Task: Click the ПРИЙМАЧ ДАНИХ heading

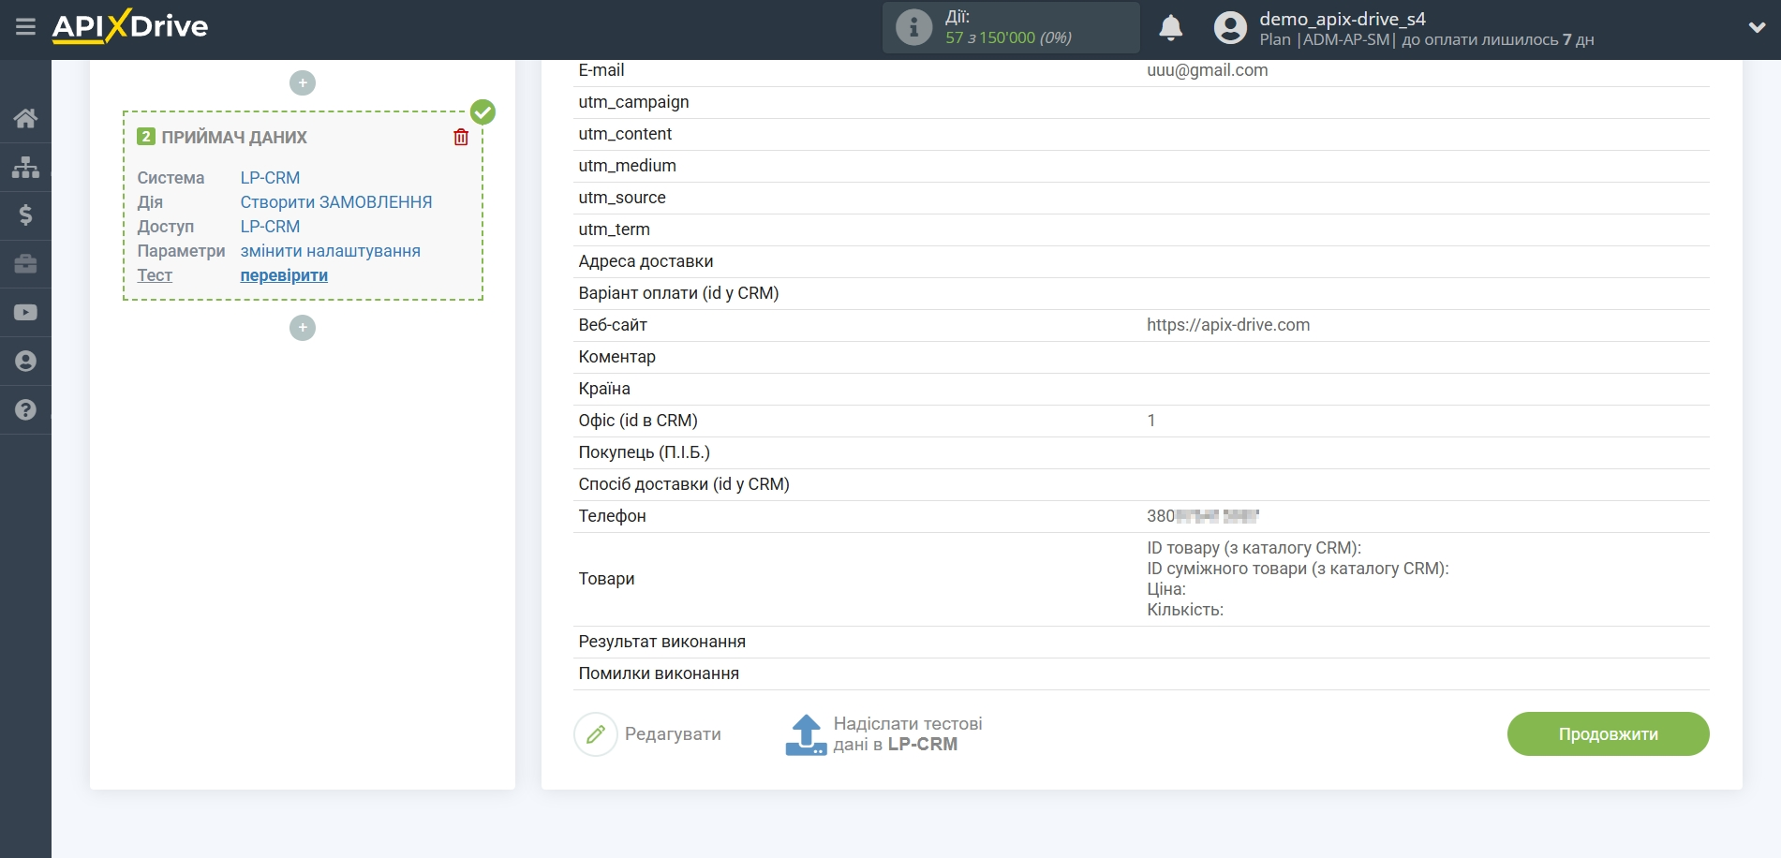Action: tap(234, 137)
